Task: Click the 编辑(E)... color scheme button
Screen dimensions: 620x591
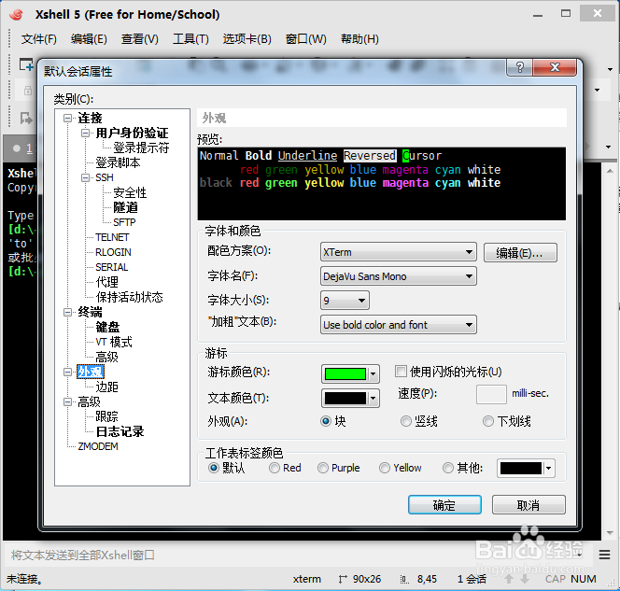Action: click(520, 253)
